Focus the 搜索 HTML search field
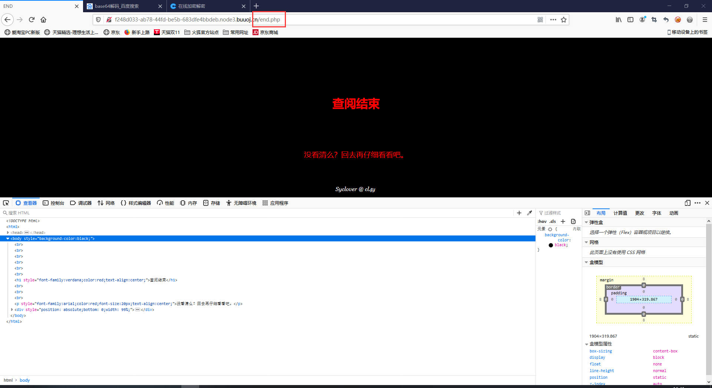712x388 pixels. 256,213
